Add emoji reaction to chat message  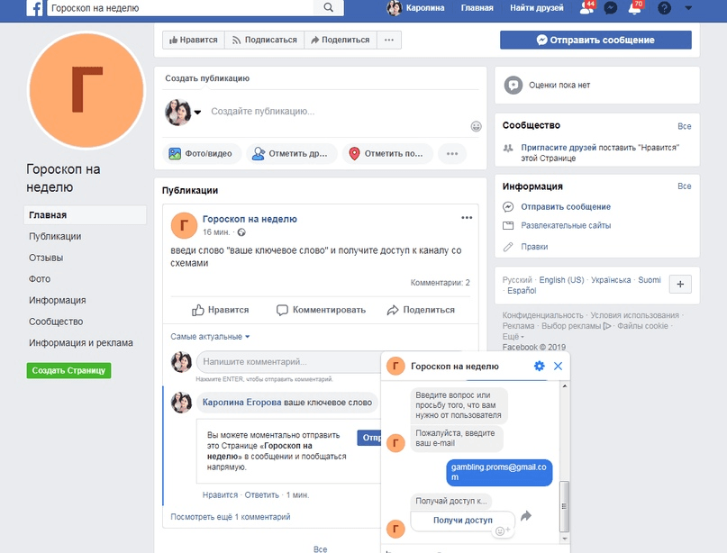[x=502, y=530]
